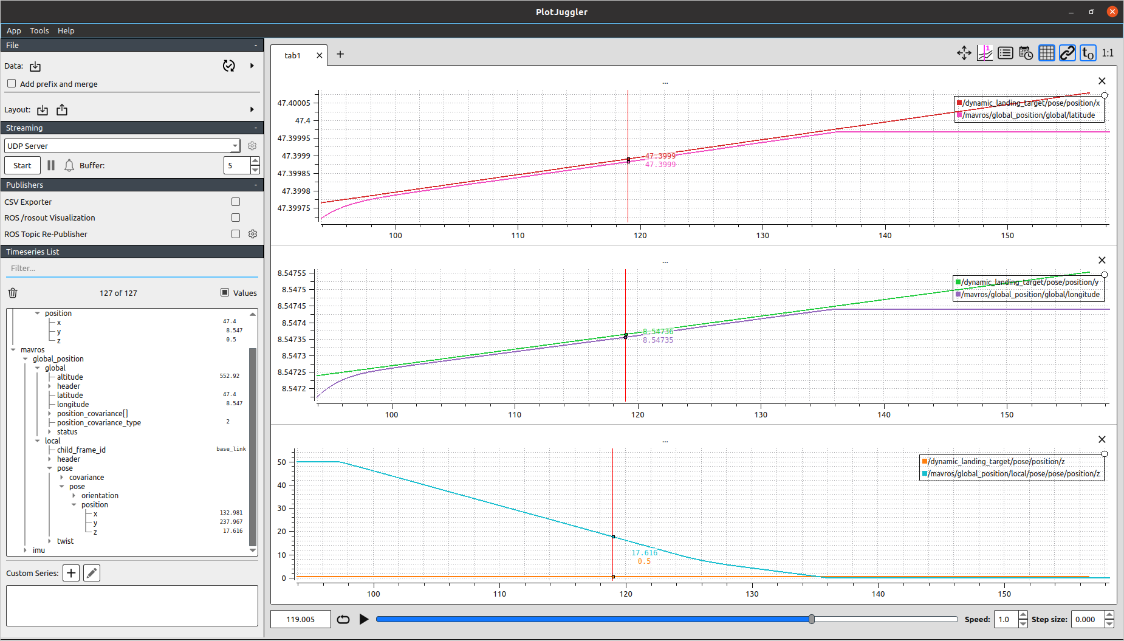This screenshot has width=1124, height=641.
Task: Toggle the Values checkbox
Action: pos(225,293)
